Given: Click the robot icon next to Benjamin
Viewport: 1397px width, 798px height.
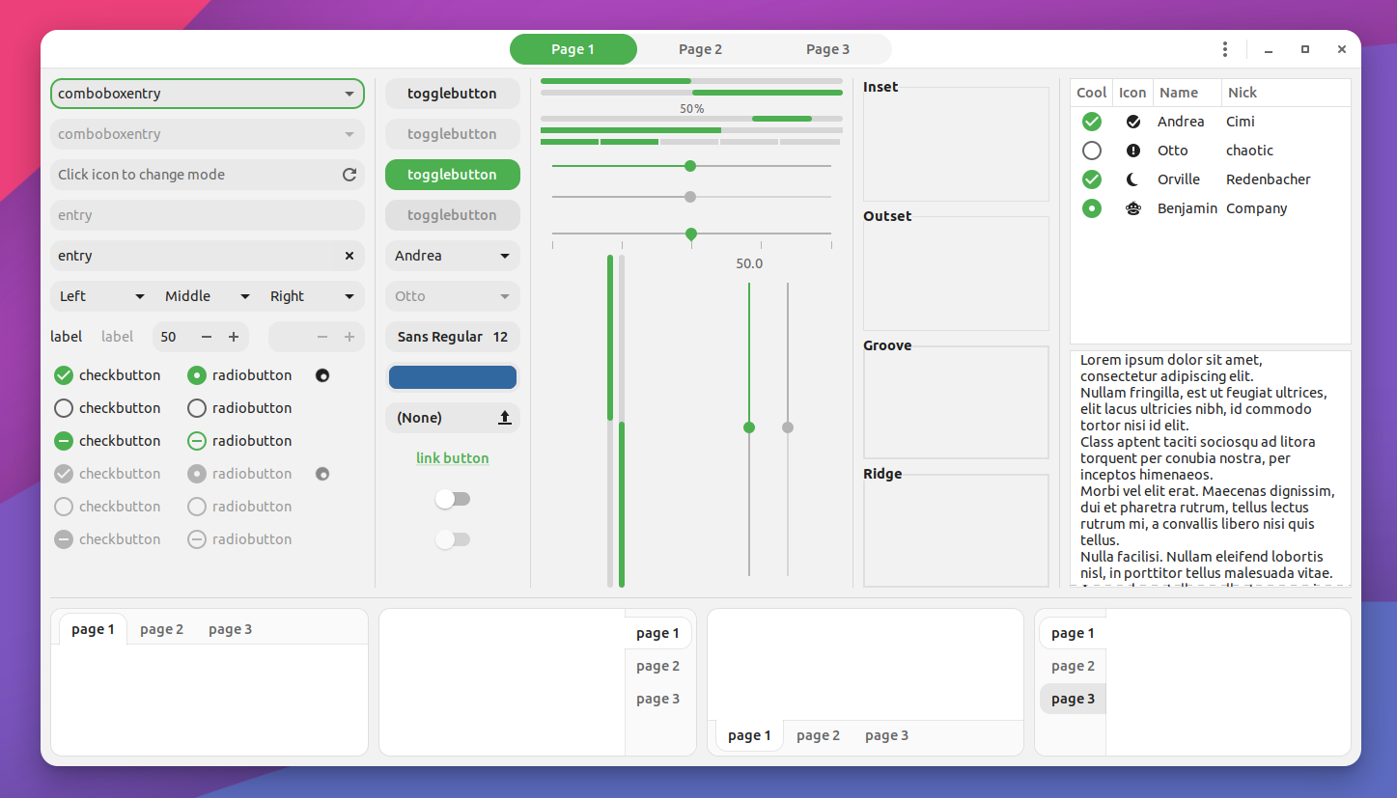Looking at the screenshot, I should point(1132,207).
